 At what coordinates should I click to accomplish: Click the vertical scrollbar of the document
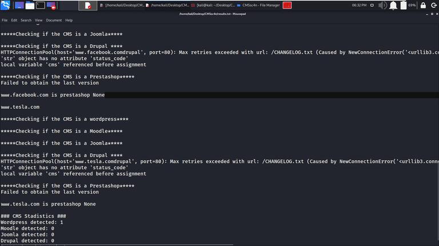tap(438, 200)
